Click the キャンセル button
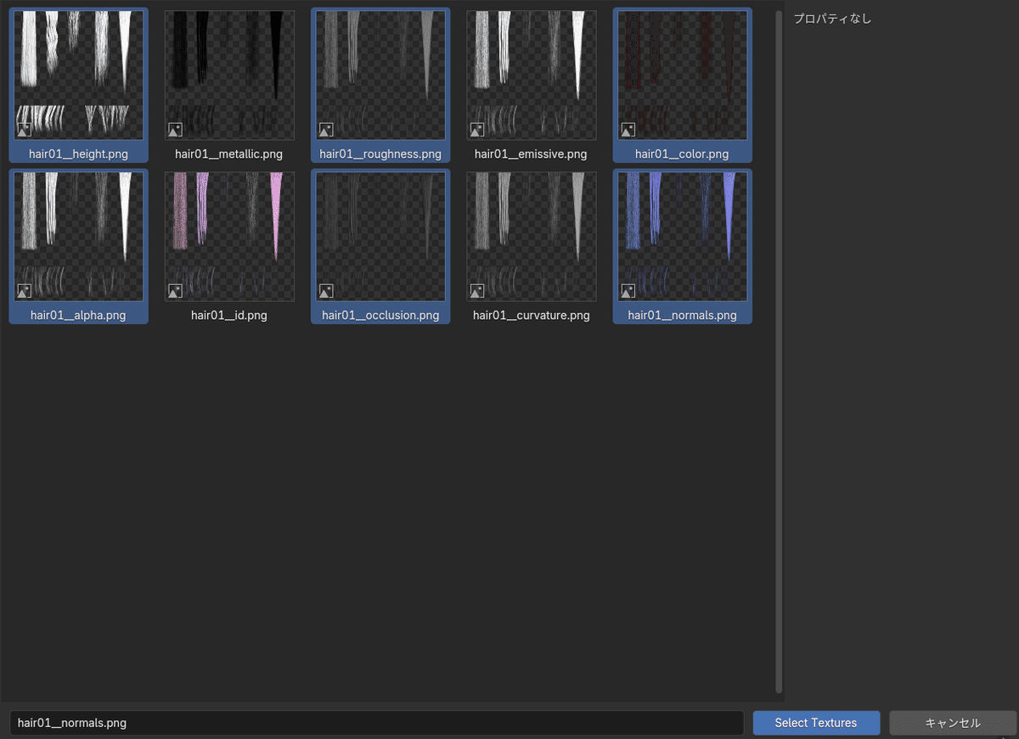 tap(953, 723)
